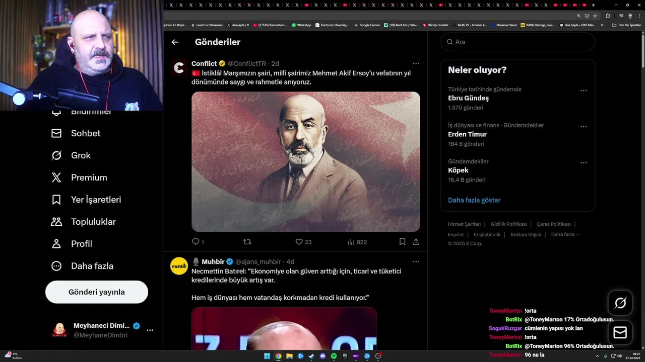Bookmark the Conflict post

coord(402,242)
